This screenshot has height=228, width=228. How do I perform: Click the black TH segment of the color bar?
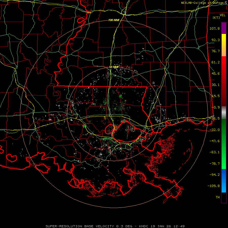(224, 198)
